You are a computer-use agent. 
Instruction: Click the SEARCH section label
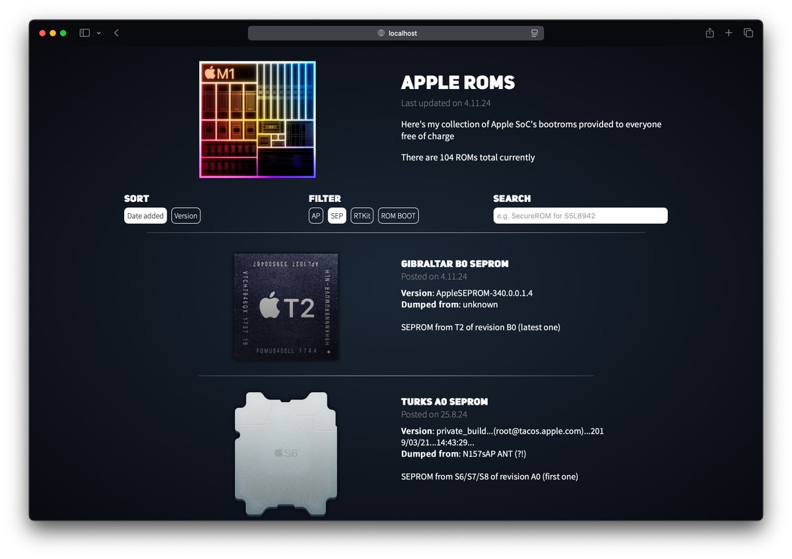(x=512, y=199)
